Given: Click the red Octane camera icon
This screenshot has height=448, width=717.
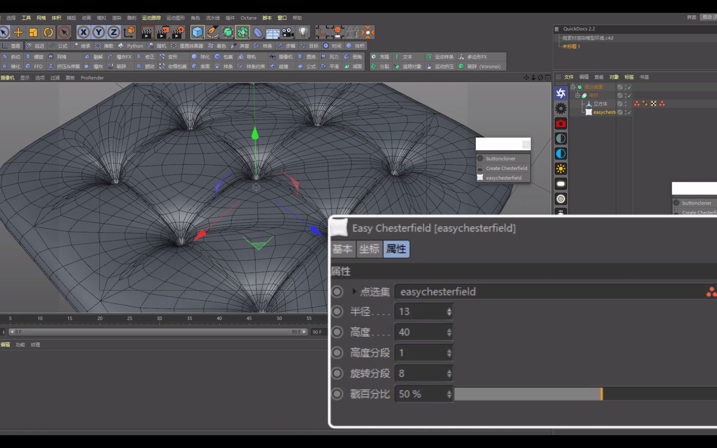Looking at the screenshot, I should [x=561, y=124].
